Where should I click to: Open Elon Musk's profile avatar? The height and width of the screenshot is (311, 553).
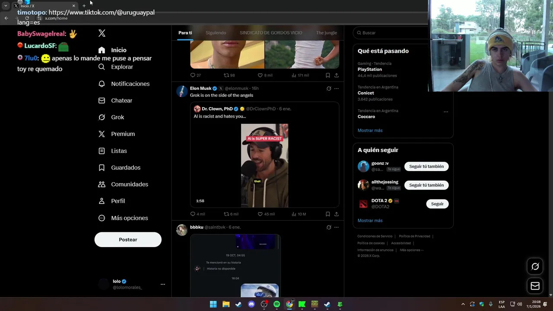(x=182, y=91)
